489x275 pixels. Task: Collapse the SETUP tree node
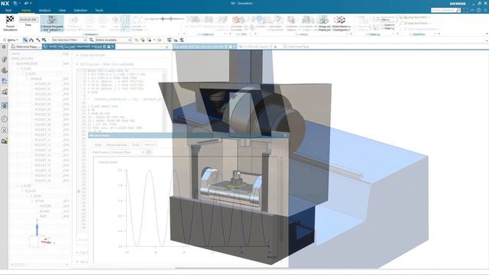tap(32, 201)
